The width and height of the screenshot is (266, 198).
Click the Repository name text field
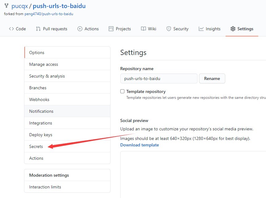[x=159, y=78]
